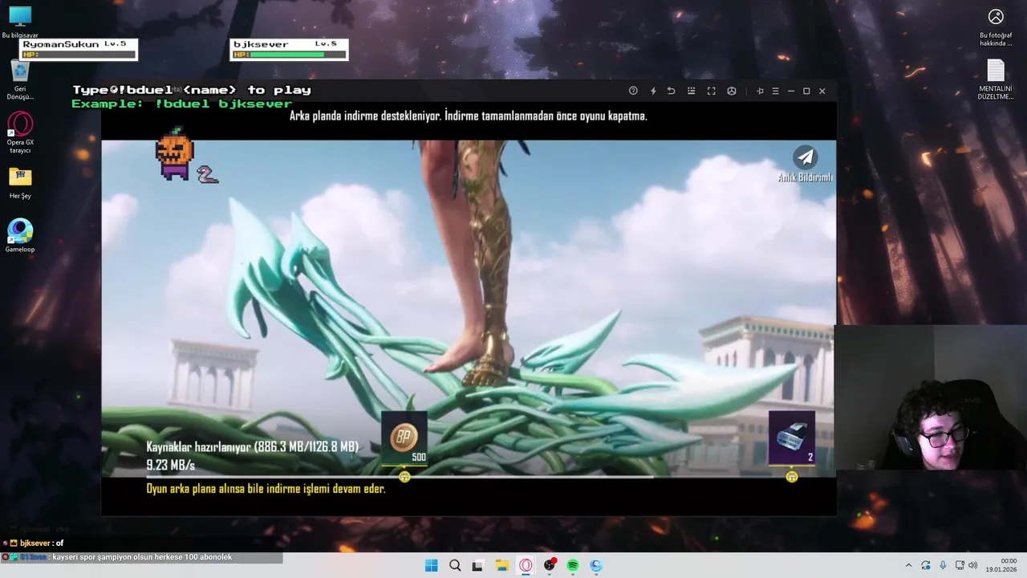
Task: Click the milestone marker below BP reward
Action: click(x=404, y=477)
